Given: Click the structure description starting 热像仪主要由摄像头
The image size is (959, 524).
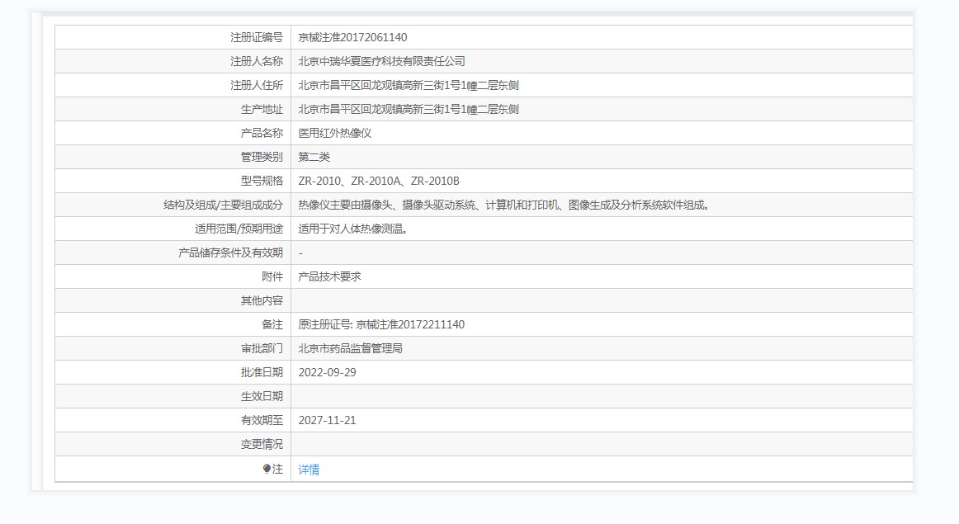Looking at the screenshot, I should [x=505, y=205].
